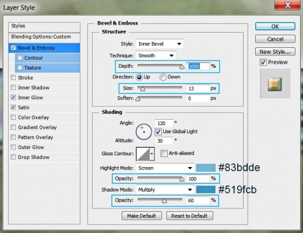Image resolution: width=303 pixels, height=233 pixels.
Task: Open the highlight color swatch
Action: 206,168
